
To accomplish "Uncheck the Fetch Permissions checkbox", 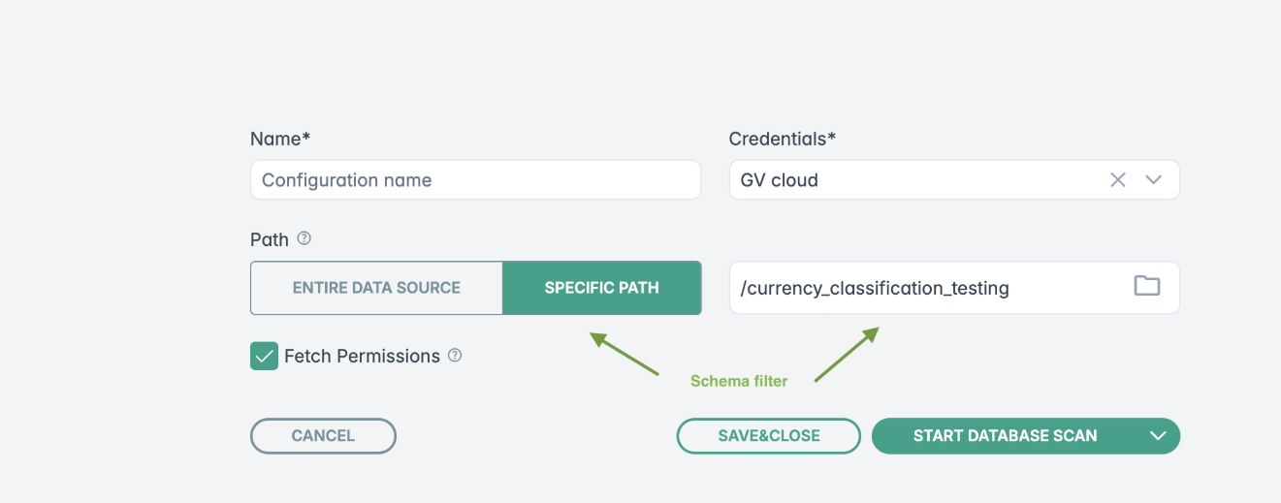I will [264, 356].
